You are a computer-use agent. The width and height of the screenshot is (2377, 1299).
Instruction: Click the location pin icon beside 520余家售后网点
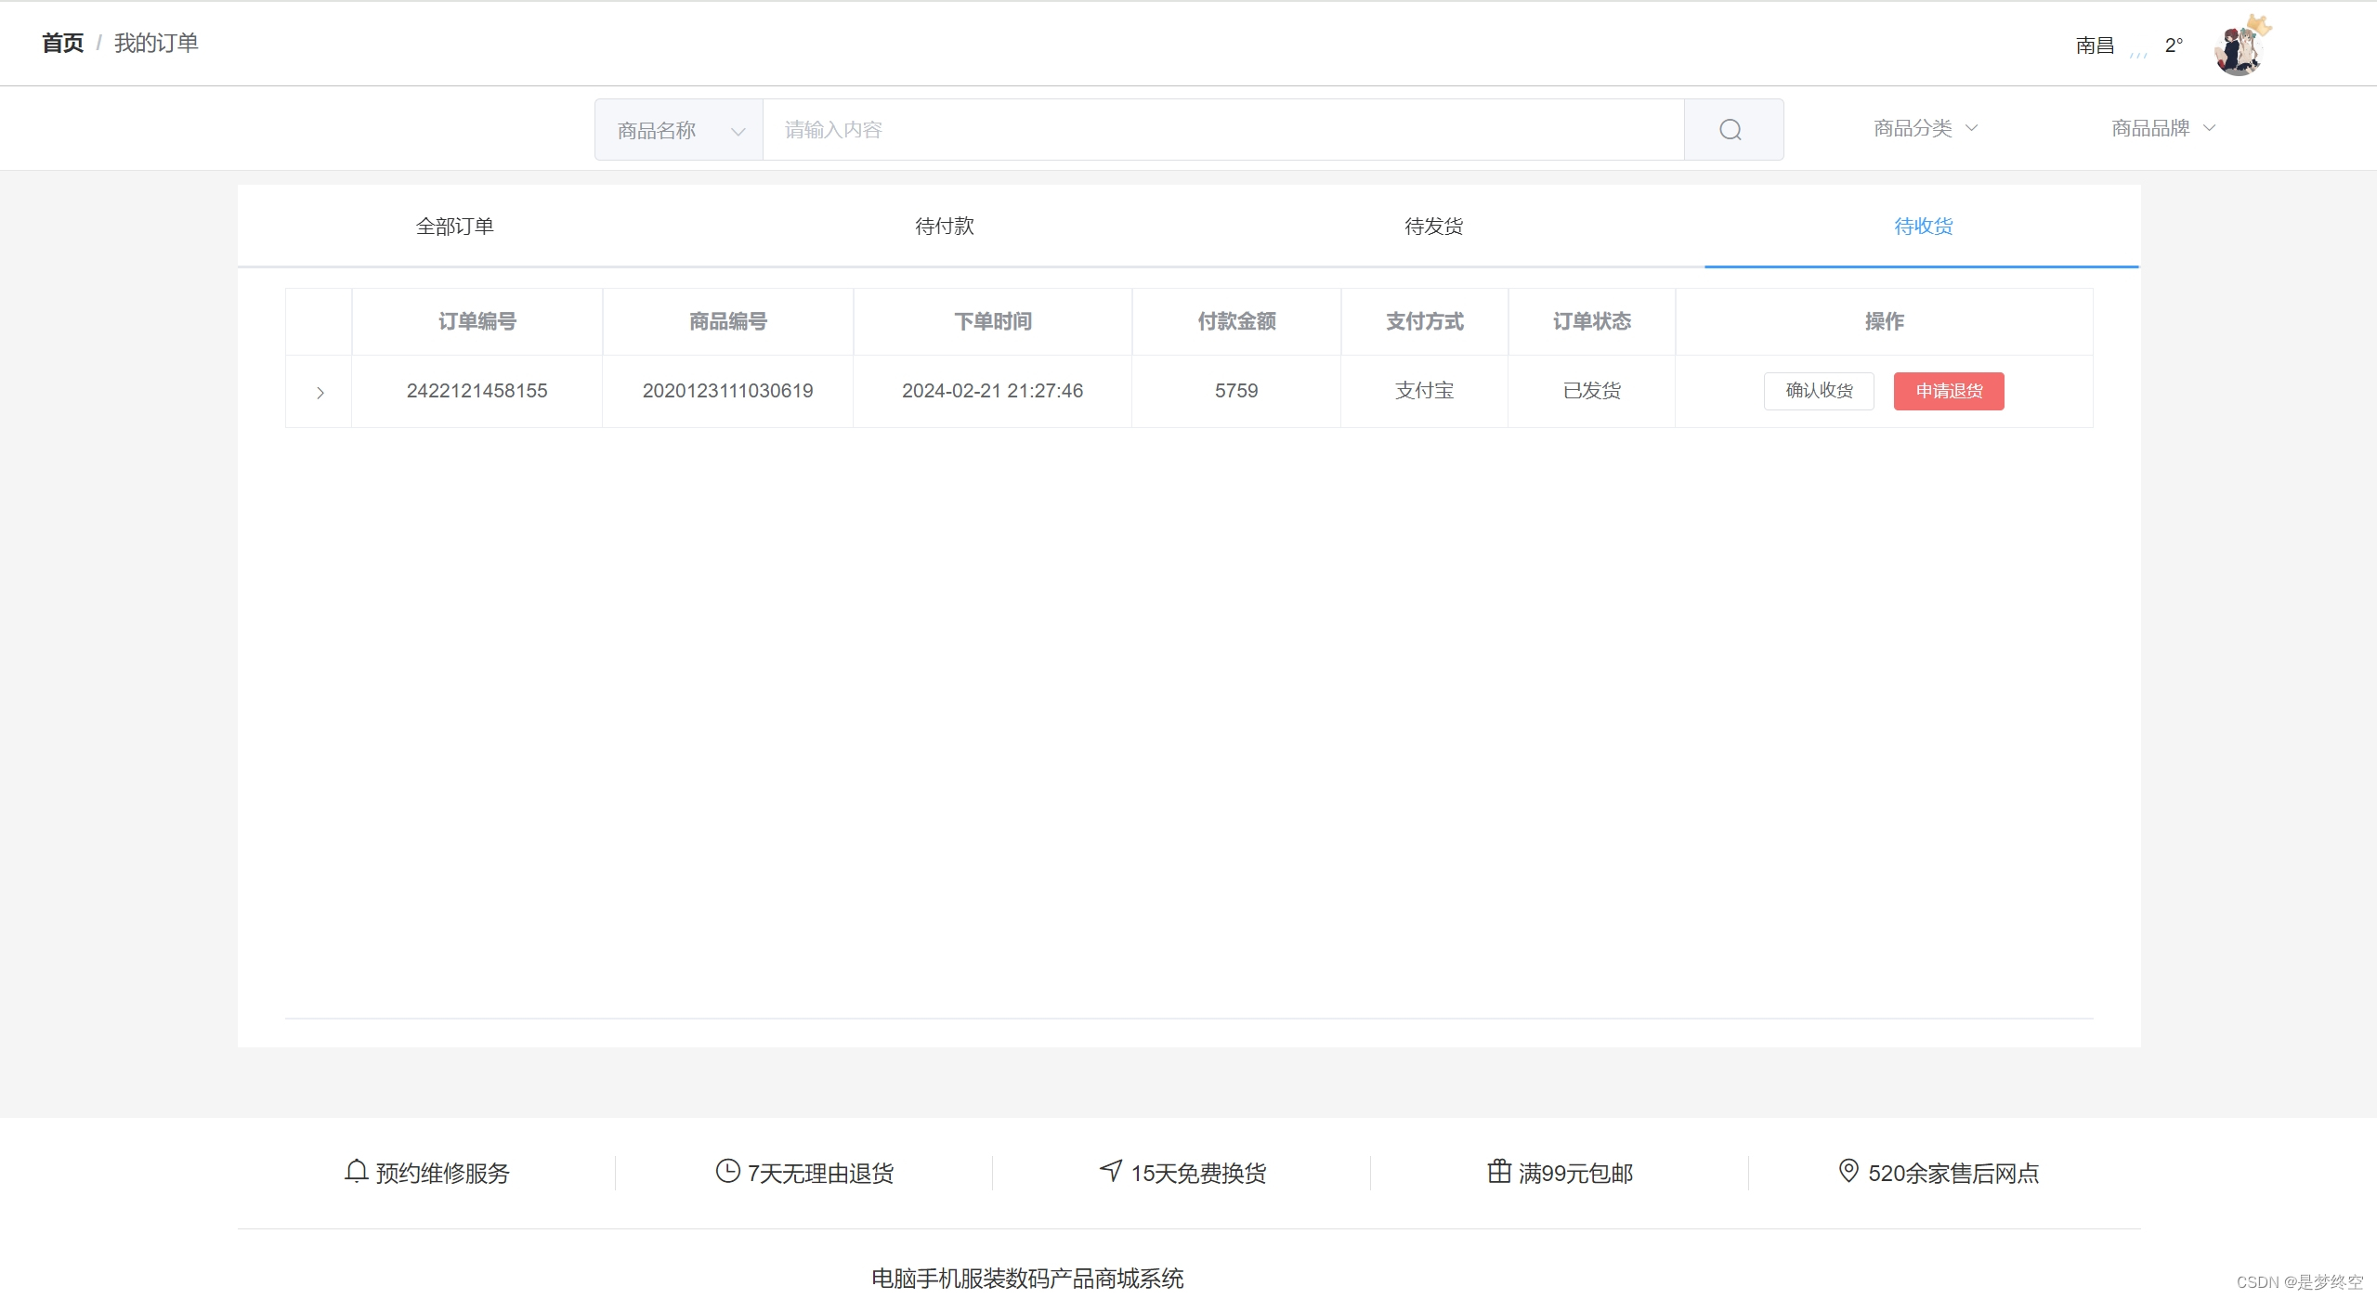pos(1848,1171)
